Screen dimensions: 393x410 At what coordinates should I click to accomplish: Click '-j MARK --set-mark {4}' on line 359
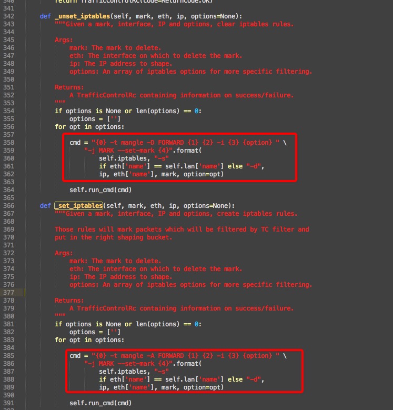pyautogui.click(x=128, y=151)
